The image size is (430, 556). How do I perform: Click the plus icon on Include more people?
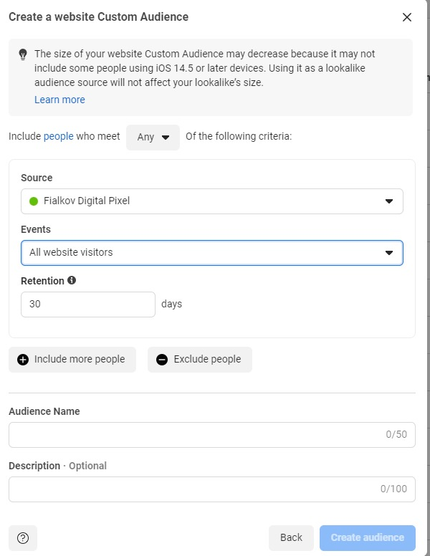pos(23,360)
